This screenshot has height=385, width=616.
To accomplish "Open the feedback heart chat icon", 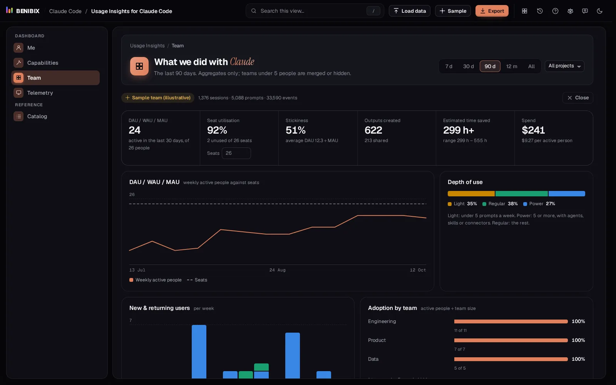I will [x=585, y=11].
